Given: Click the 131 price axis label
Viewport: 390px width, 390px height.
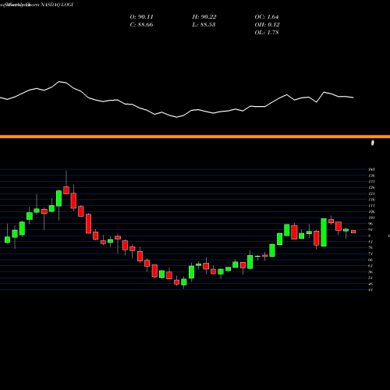Looking at the screenshot, I should pos(371,182).
